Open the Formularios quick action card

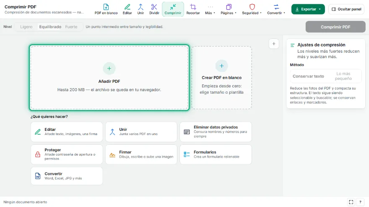(216, 154)
